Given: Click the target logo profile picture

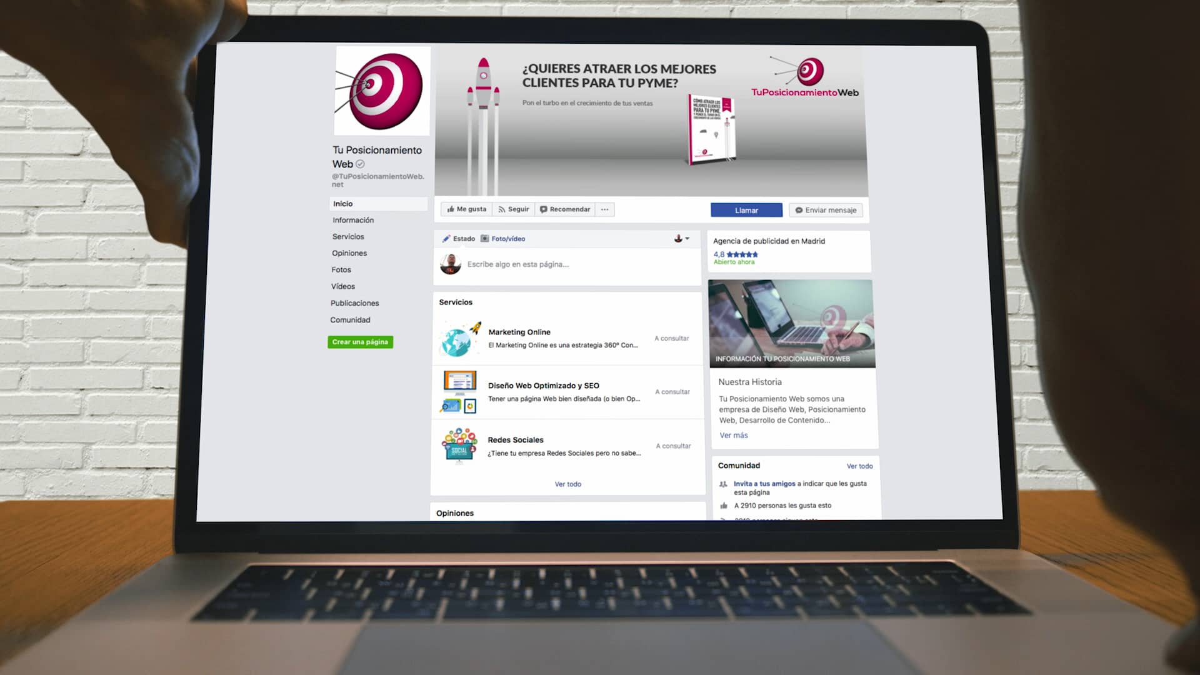Looking at the screenshot, I should click(382, 91).
